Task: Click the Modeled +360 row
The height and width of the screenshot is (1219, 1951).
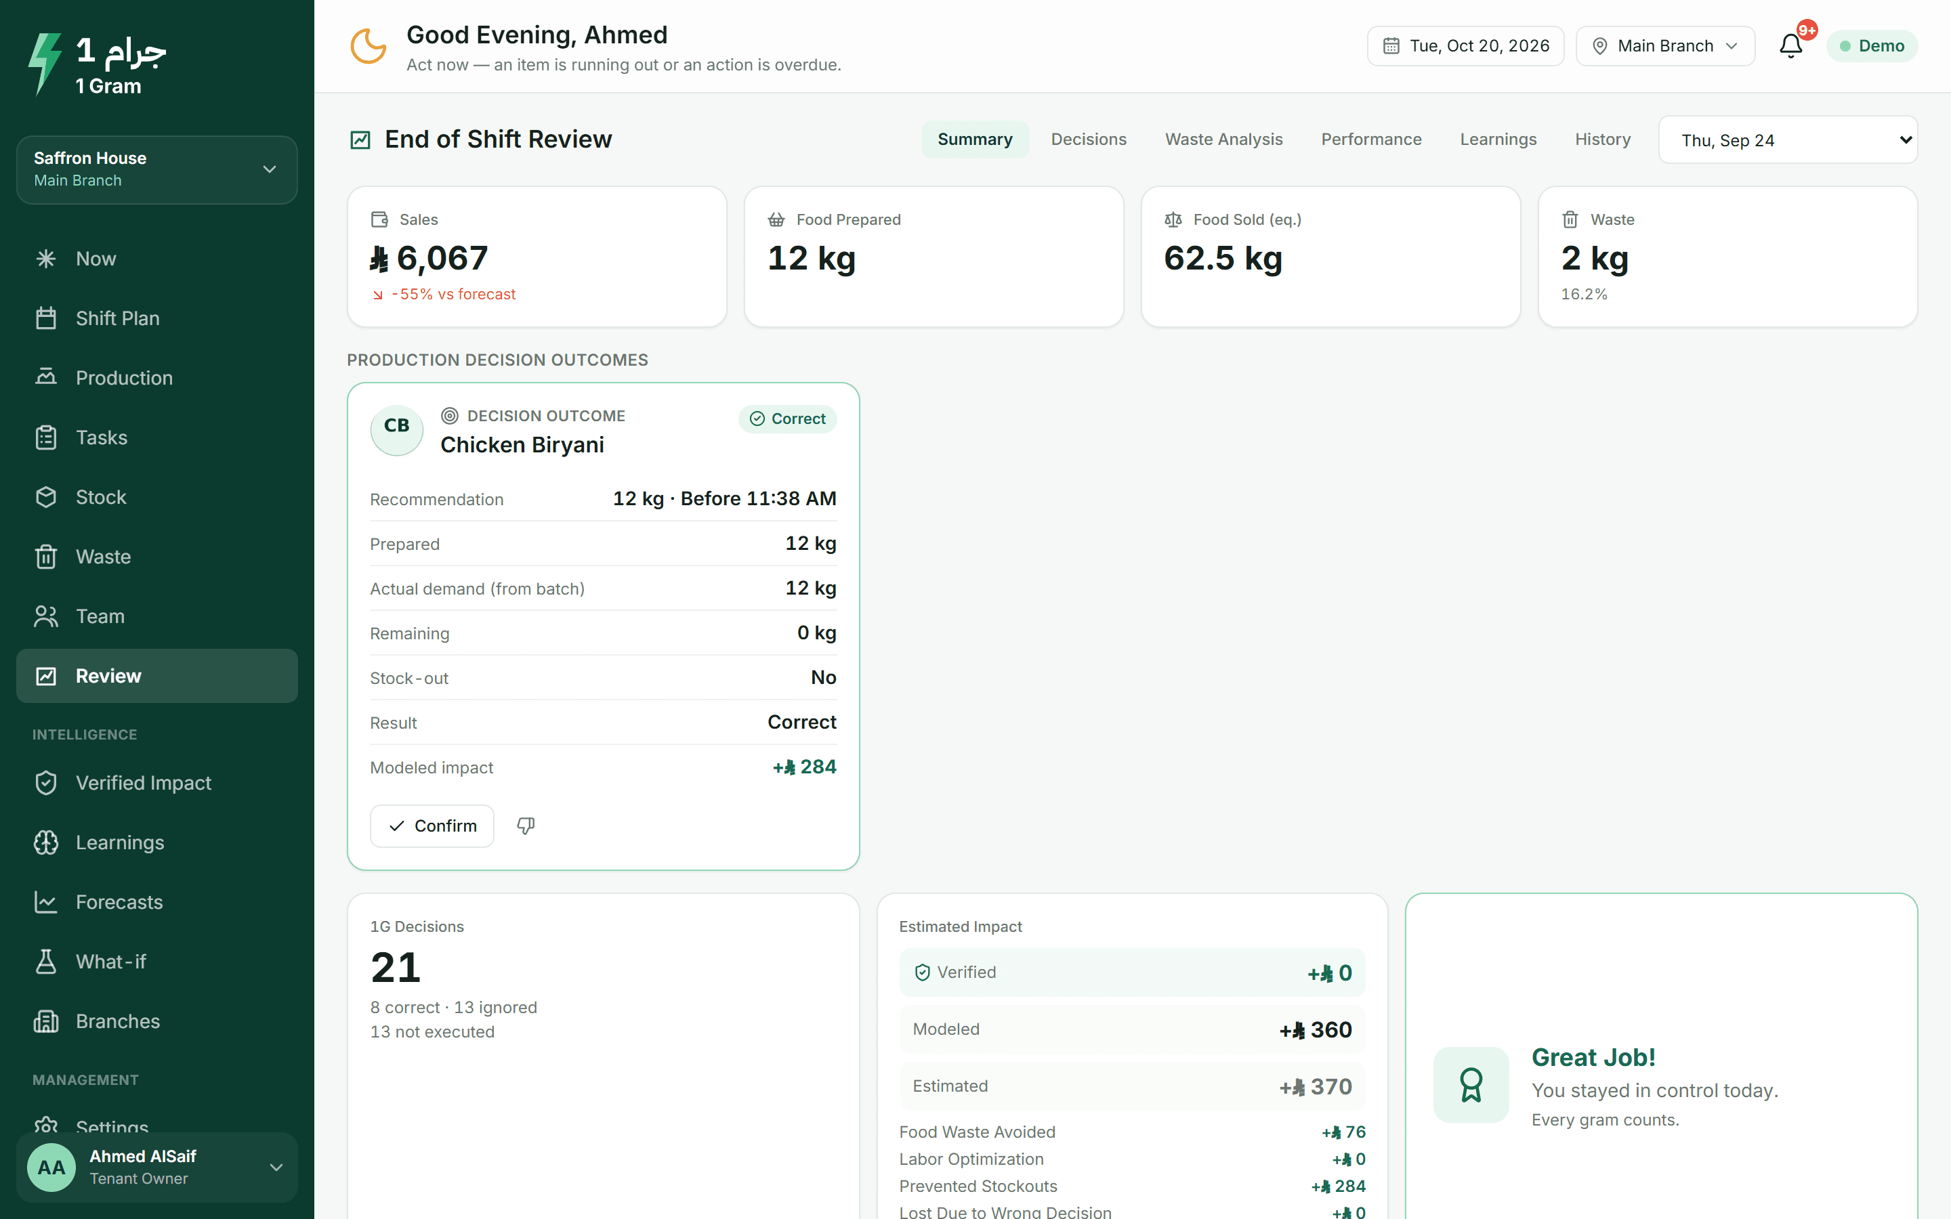Action: coord(1132,1029)
